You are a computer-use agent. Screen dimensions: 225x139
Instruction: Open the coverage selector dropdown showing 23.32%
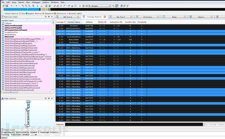pos(215,124)
